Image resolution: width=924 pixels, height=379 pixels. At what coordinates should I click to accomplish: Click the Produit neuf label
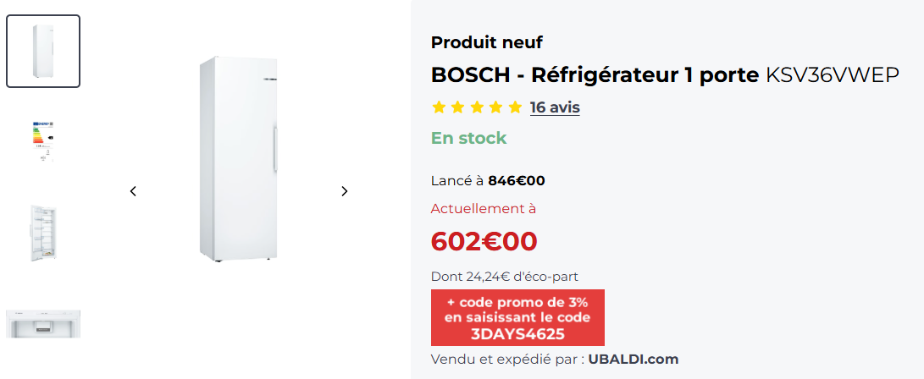point(486,42)
